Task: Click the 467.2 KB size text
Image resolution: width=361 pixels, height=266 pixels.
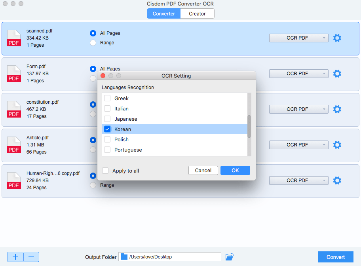Action: click(36, 109)
